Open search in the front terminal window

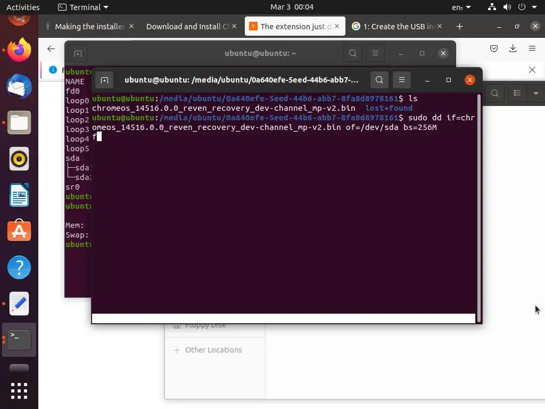[379, 80]
